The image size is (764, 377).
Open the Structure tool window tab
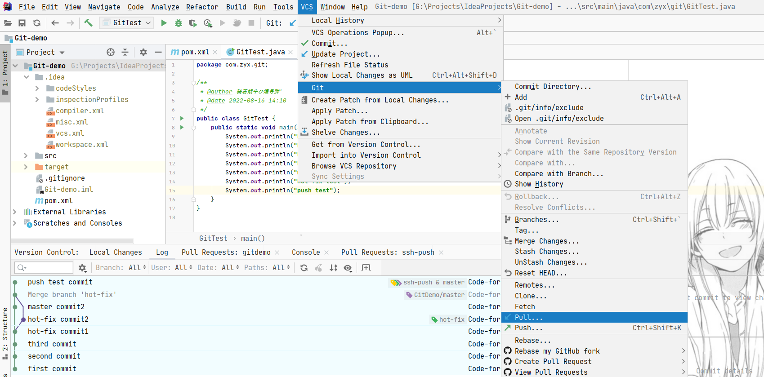click(5, 333)
